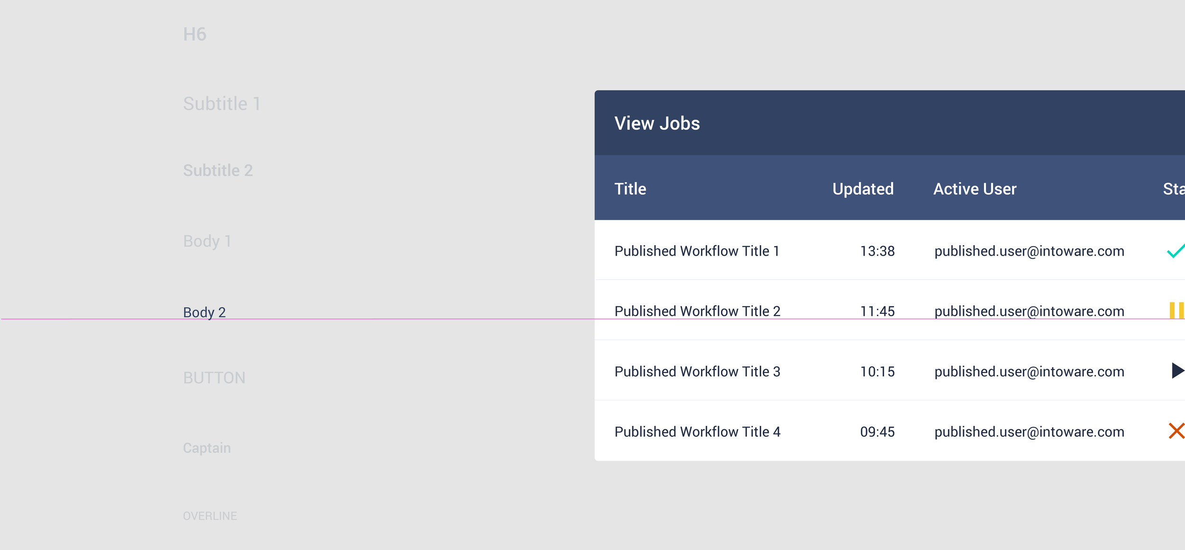Image resolution: width=1185 pixels, height=550 pixels.
Task: Select the user email in the first row
Action: coord(1029,251)
